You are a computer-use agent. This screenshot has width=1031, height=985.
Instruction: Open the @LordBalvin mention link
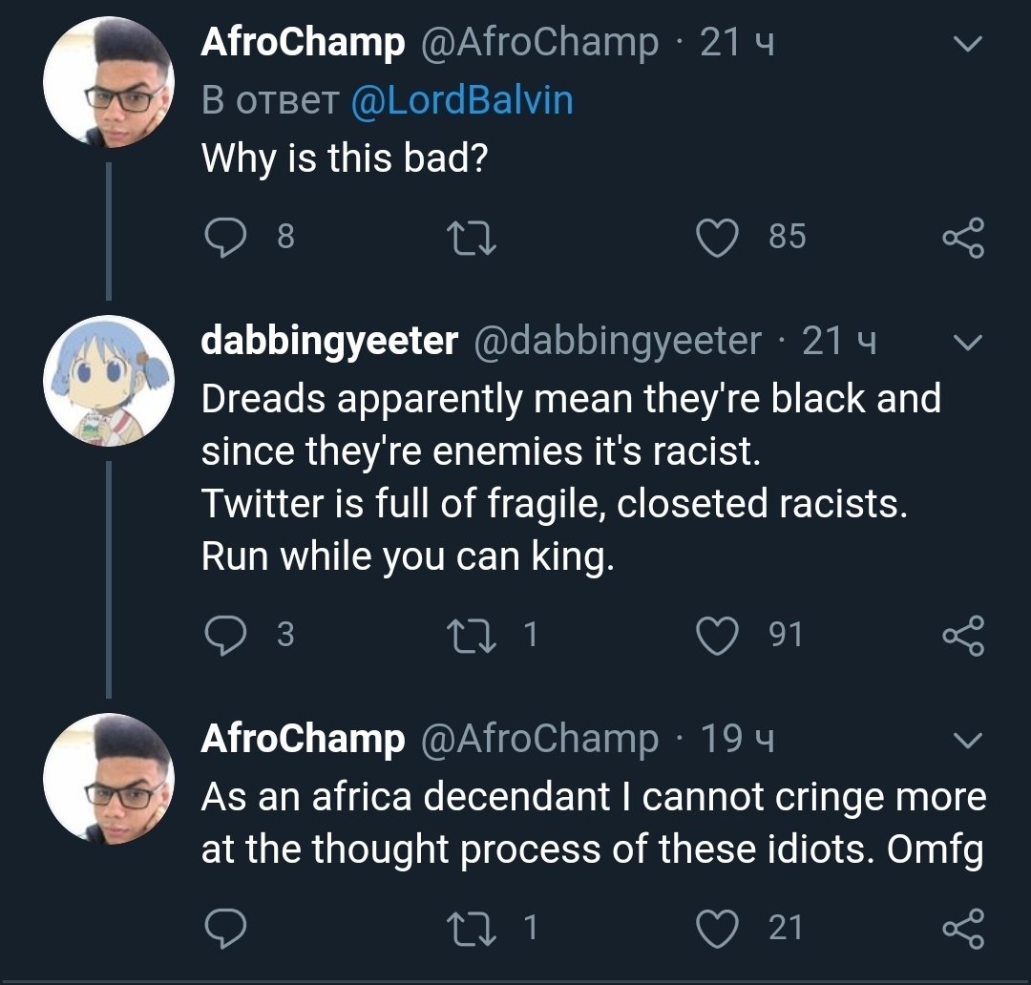click(x=462, y=100)
